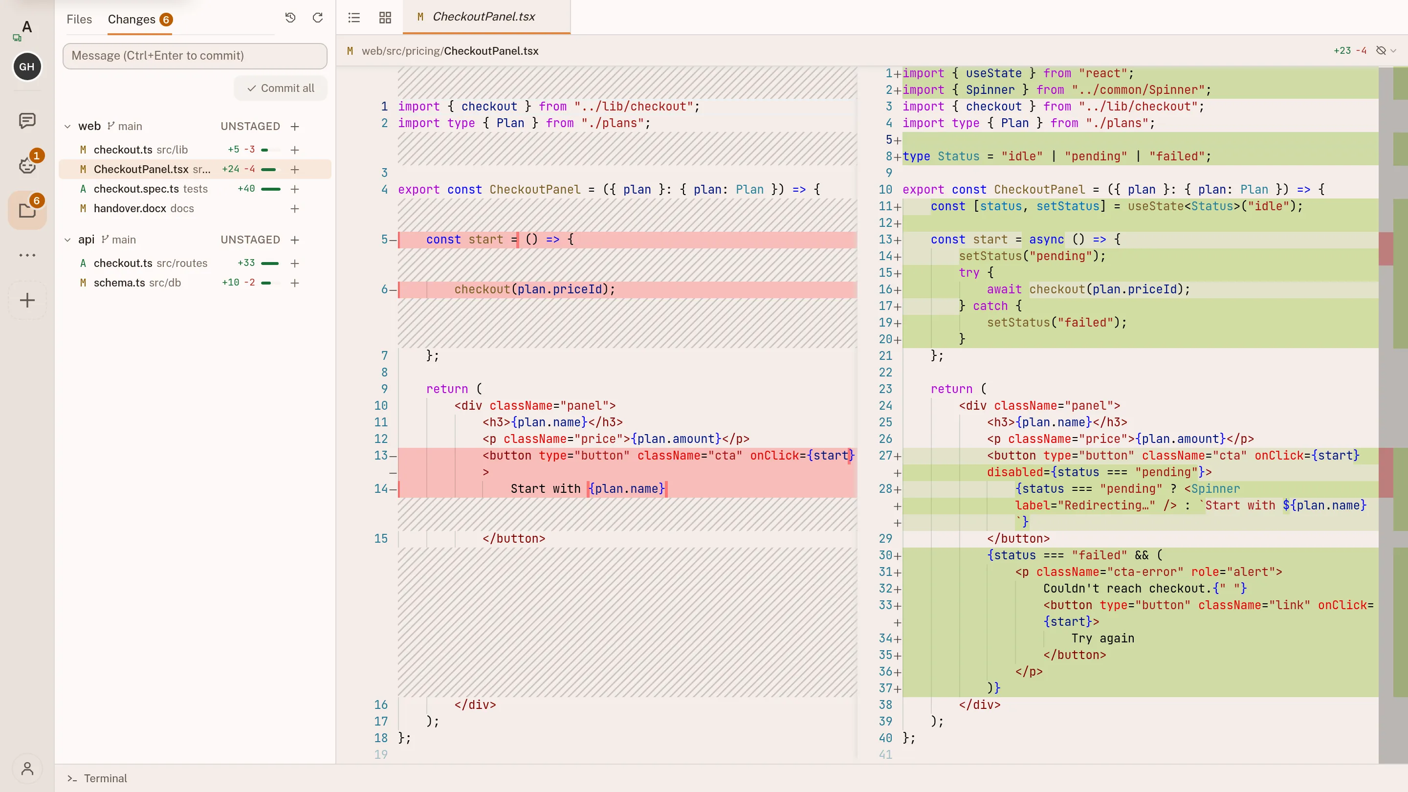The height and width of the screenshot is (792, 1408).
Task: Select the Changes tab
Action: (x=140, y=20)
